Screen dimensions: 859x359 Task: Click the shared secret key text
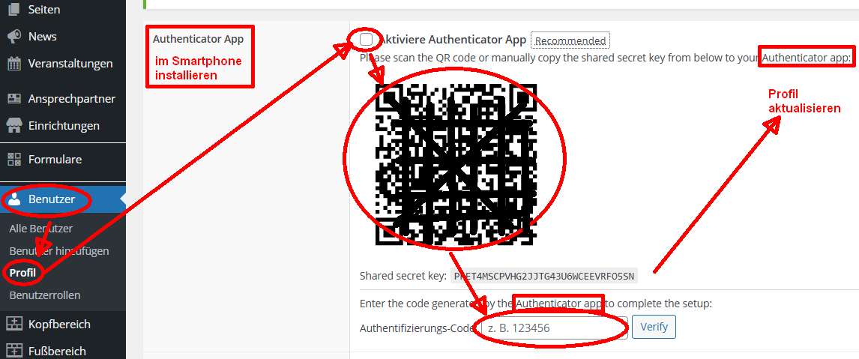pos(544,277)
